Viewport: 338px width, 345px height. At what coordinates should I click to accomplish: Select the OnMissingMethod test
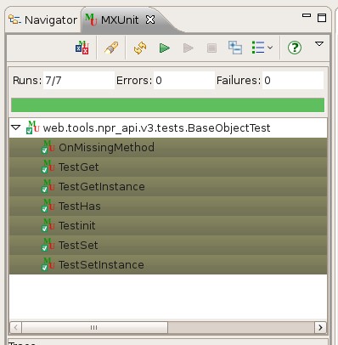coord(168,148)
